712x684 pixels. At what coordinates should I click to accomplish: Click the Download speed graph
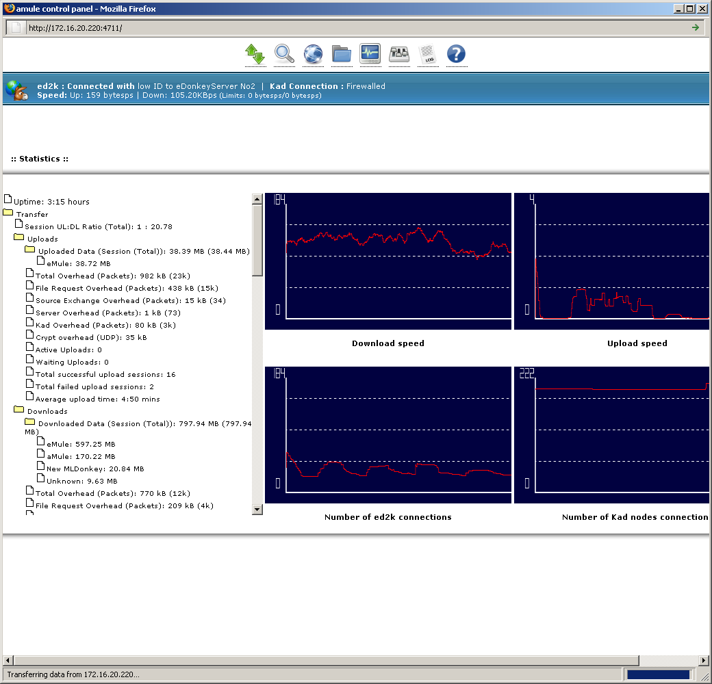[388, 261]
